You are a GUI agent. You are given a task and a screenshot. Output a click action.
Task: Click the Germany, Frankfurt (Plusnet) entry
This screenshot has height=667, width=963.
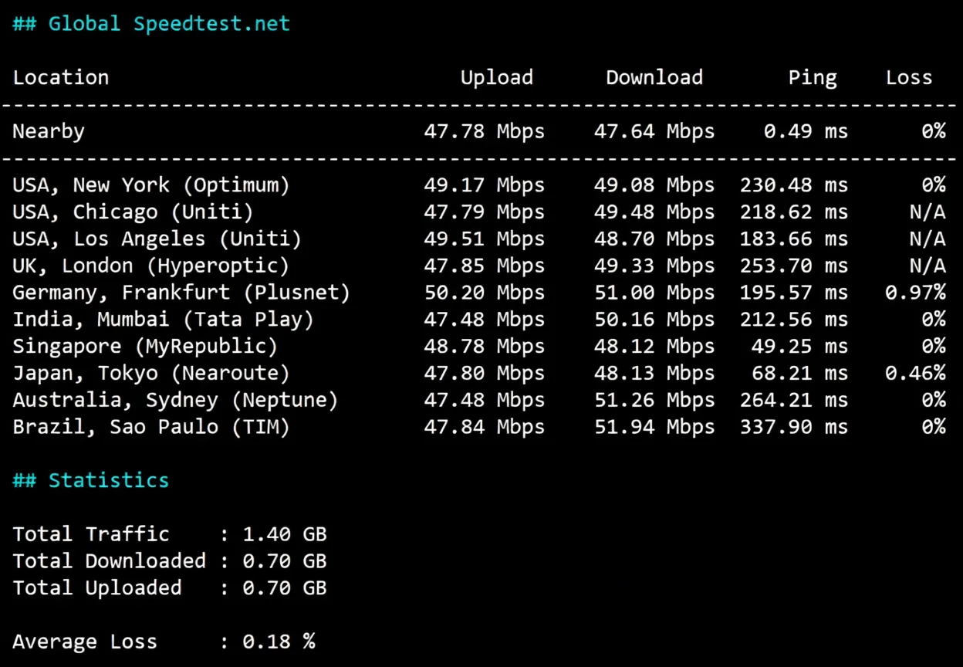point(181,293)
